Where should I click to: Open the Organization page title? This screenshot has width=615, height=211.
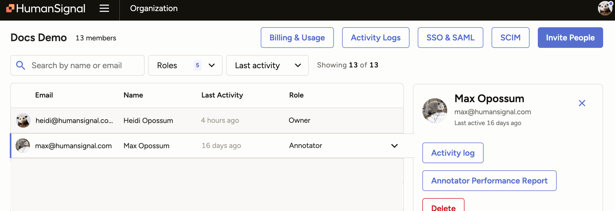pyautogui.click(x=154, y=8)
